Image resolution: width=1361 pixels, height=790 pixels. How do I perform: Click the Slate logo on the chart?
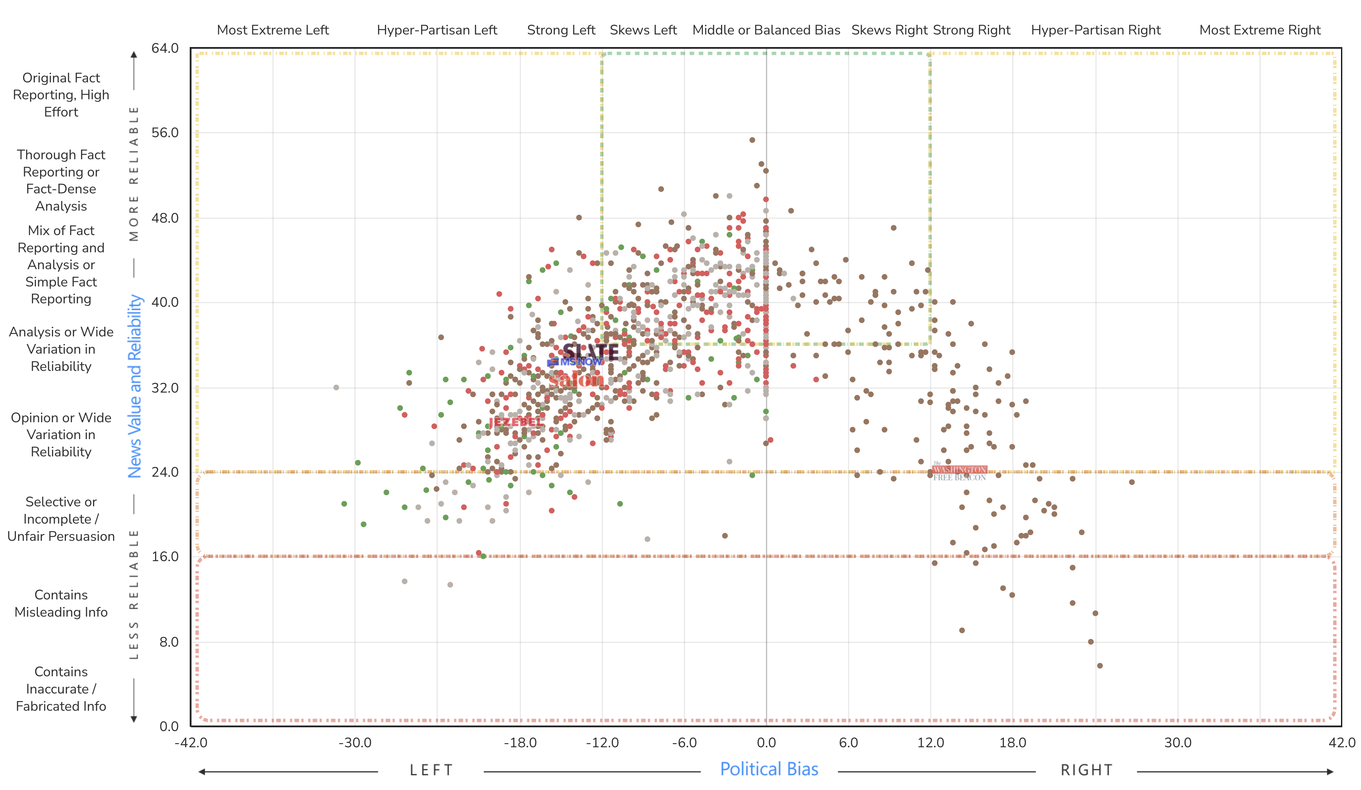590,351
